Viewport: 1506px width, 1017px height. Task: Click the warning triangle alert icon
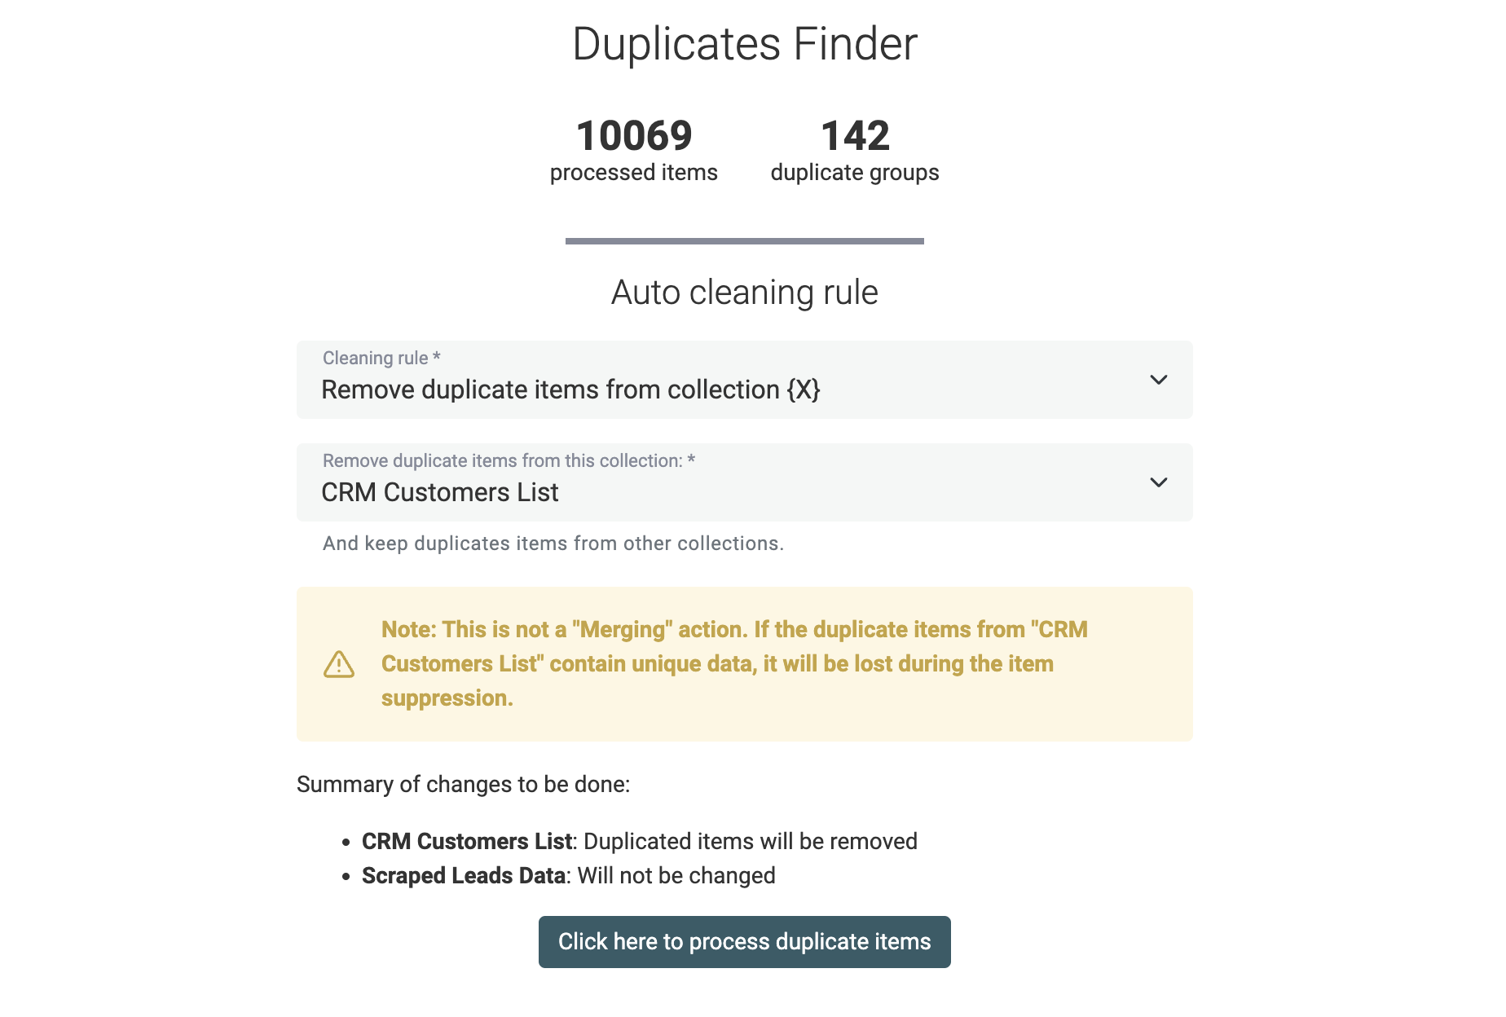339,664
